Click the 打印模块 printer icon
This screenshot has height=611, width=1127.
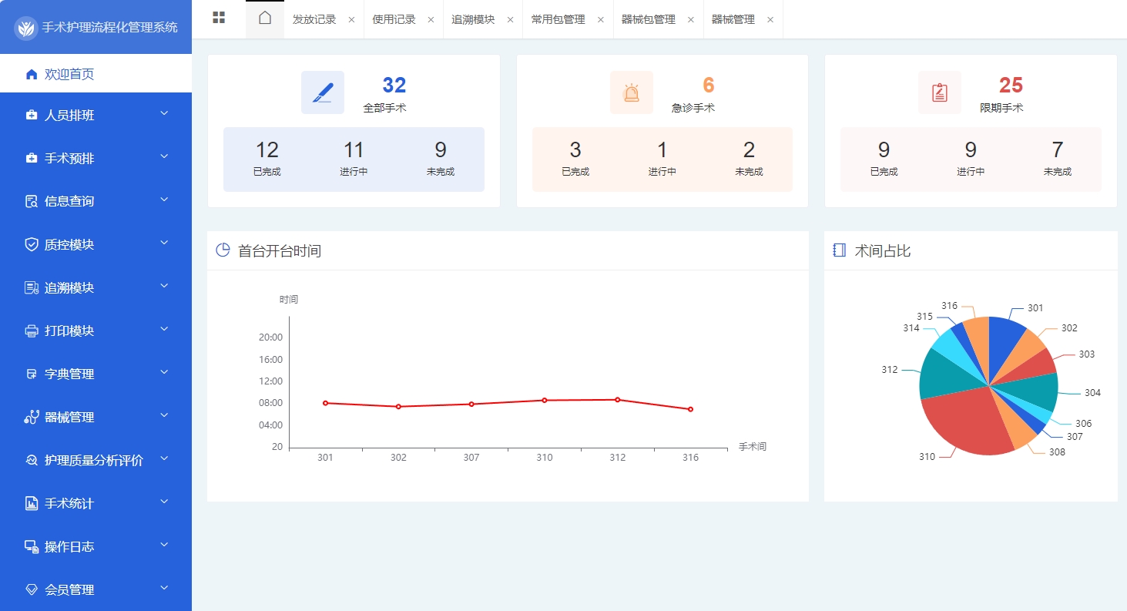[x=32, y=331]
